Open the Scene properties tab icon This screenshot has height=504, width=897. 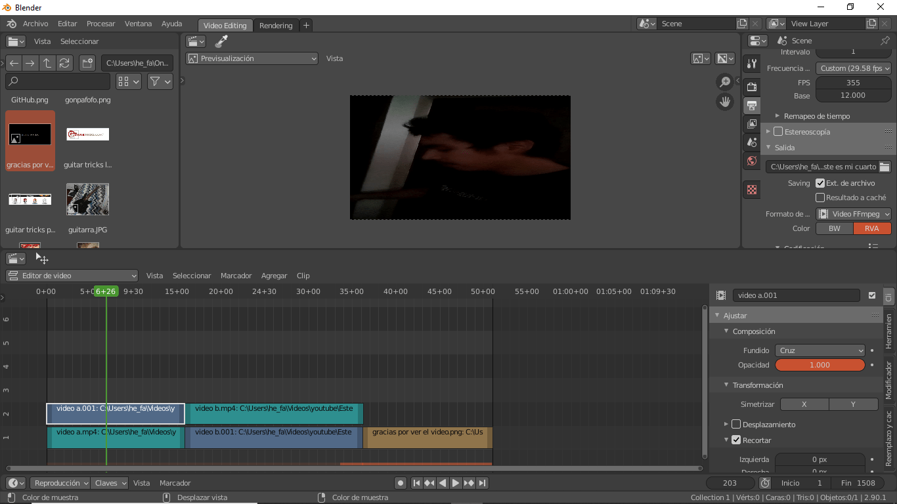[752, 142]
